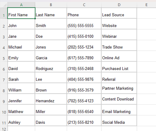Select row 8 header
Image resolution: width=156 pixels, height=131 pixels.
[x=4, y=88]
